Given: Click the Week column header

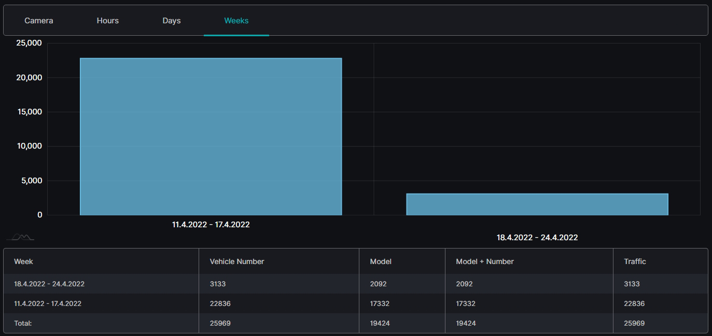Looking at the screenshot, I should 23,261.
